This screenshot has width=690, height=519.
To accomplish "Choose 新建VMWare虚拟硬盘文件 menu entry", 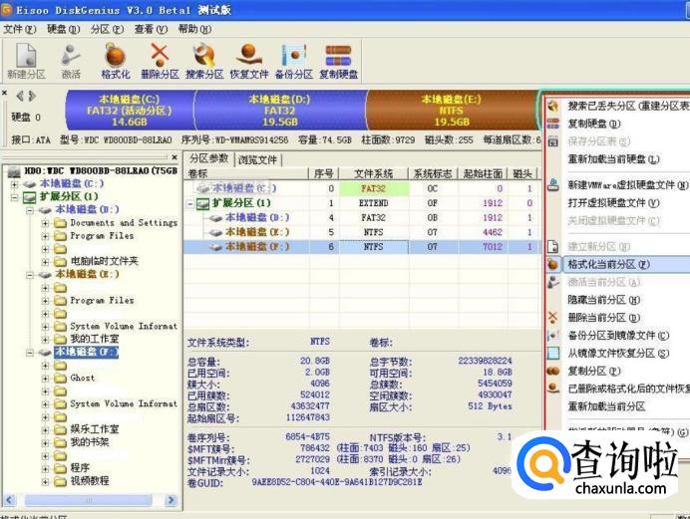I will click(618, 185).
